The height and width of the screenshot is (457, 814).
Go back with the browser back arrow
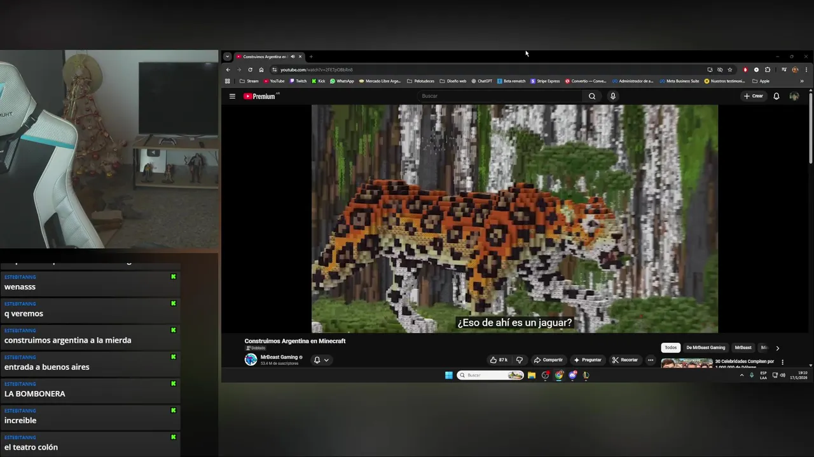point(228,70)
